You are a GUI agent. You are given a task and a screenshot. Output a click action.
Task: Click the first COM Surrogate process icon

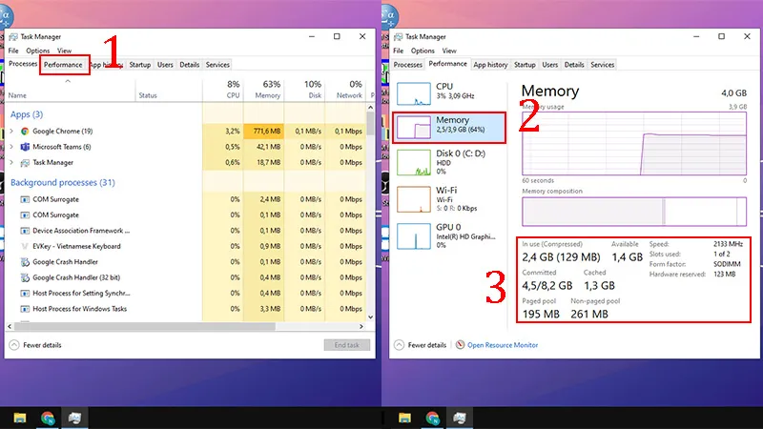tap(25, 199)
